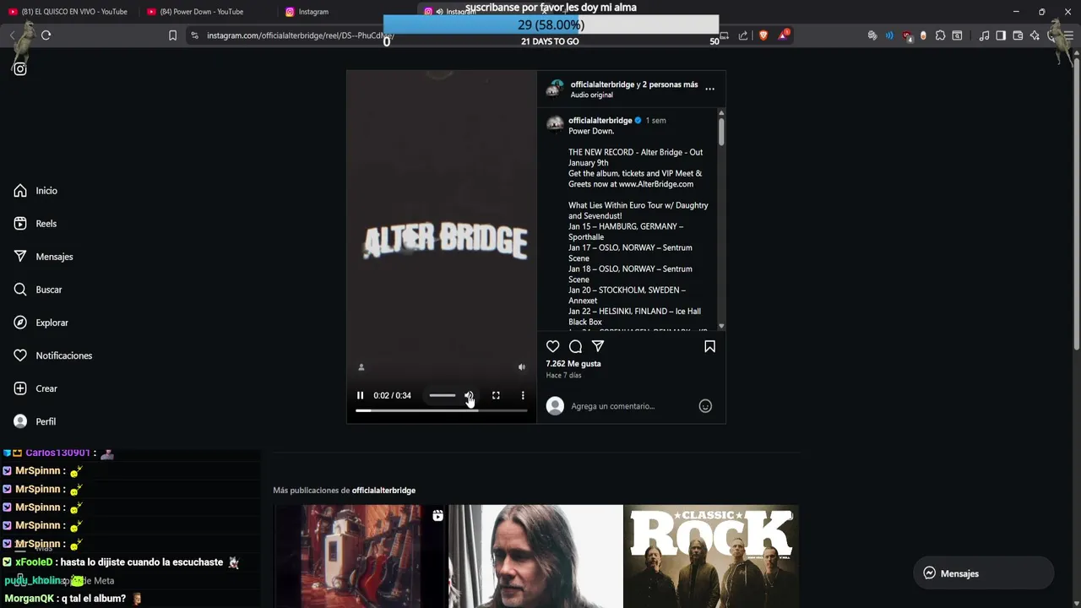Toggle the reel overlay audio icon
This screenshot has width=1081, height=608.
click(521, 367)
